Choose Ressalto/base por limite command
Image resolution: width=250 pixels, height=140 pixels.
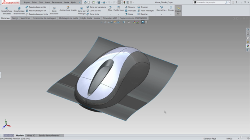click(x=37, y=14)
